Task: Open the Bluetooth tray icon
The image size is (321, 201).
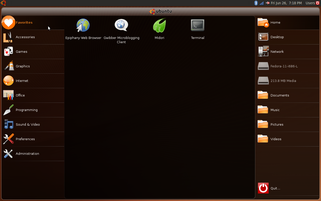Action: tap(256, 3)
